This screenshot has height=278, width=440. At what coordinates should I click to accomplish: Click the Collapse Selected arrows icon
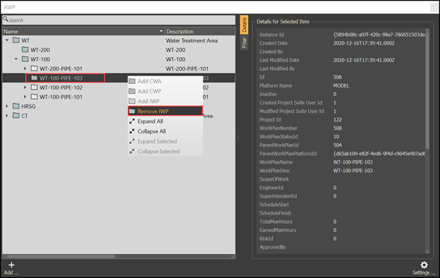132,151
